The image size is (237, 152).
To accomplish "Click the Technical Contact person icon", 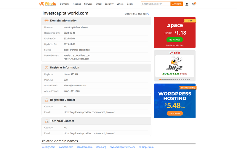I will [x=47, y=121].
